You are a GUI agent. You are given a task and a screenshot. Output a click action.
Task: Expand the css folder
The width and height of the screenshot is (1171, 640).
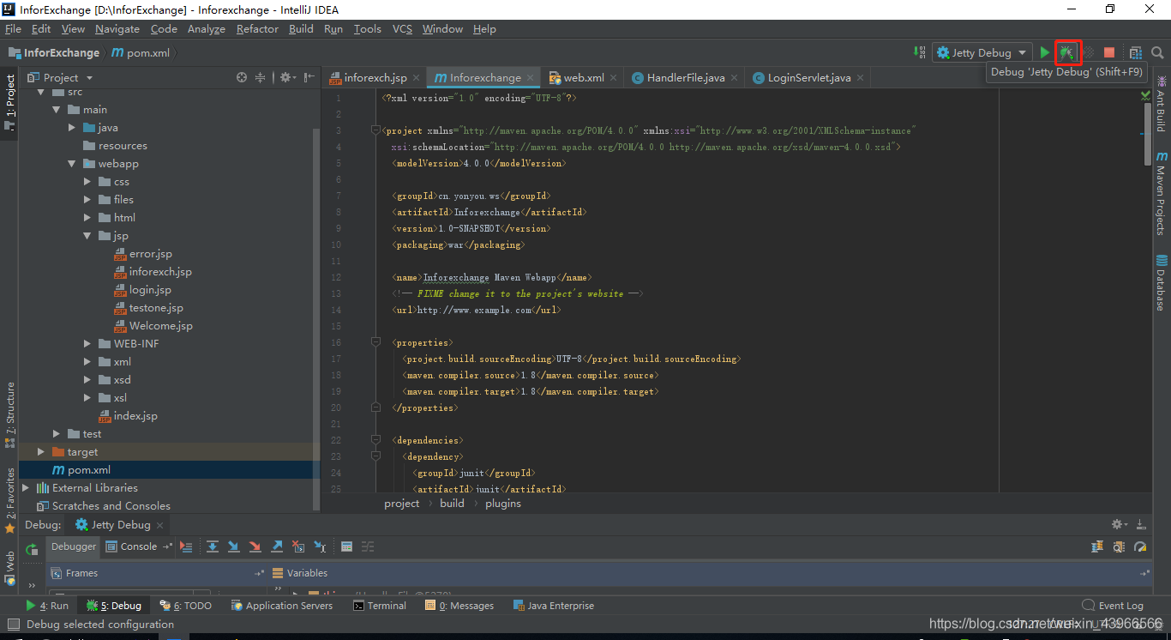click(x=87, y=182)
